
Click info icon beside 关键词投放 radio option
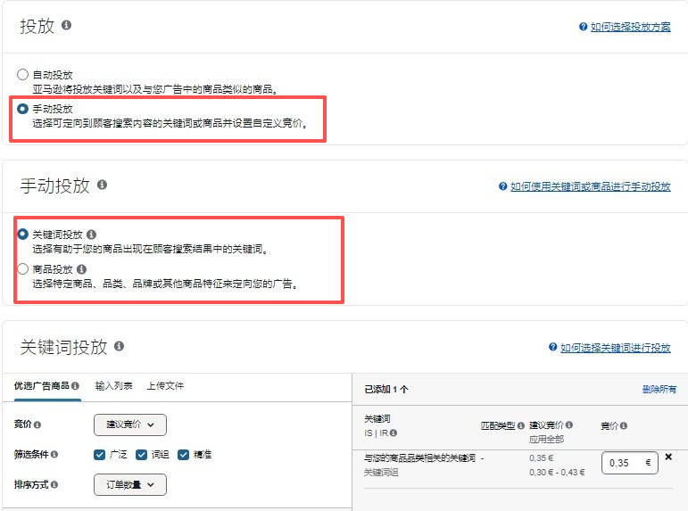coord(91,235)
